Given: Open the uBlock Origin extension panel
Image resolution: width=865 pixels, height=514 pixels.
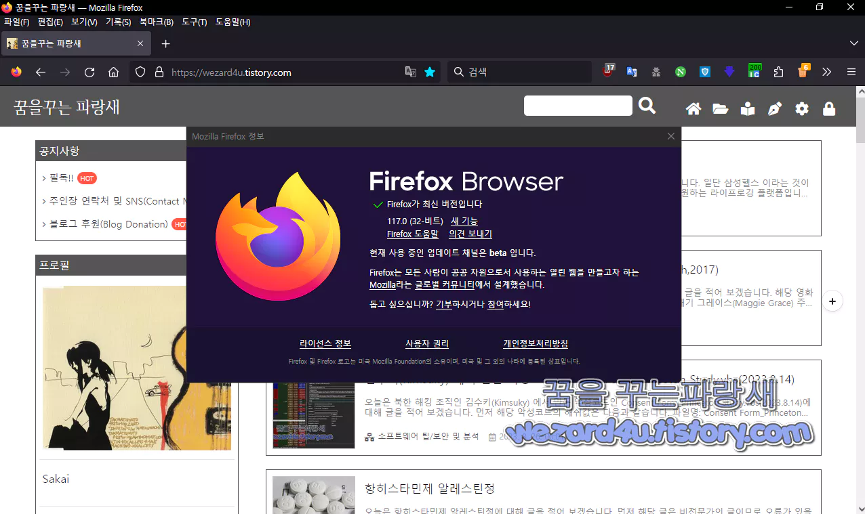Looking at the screenshot, I should click(x=608, y=72).
